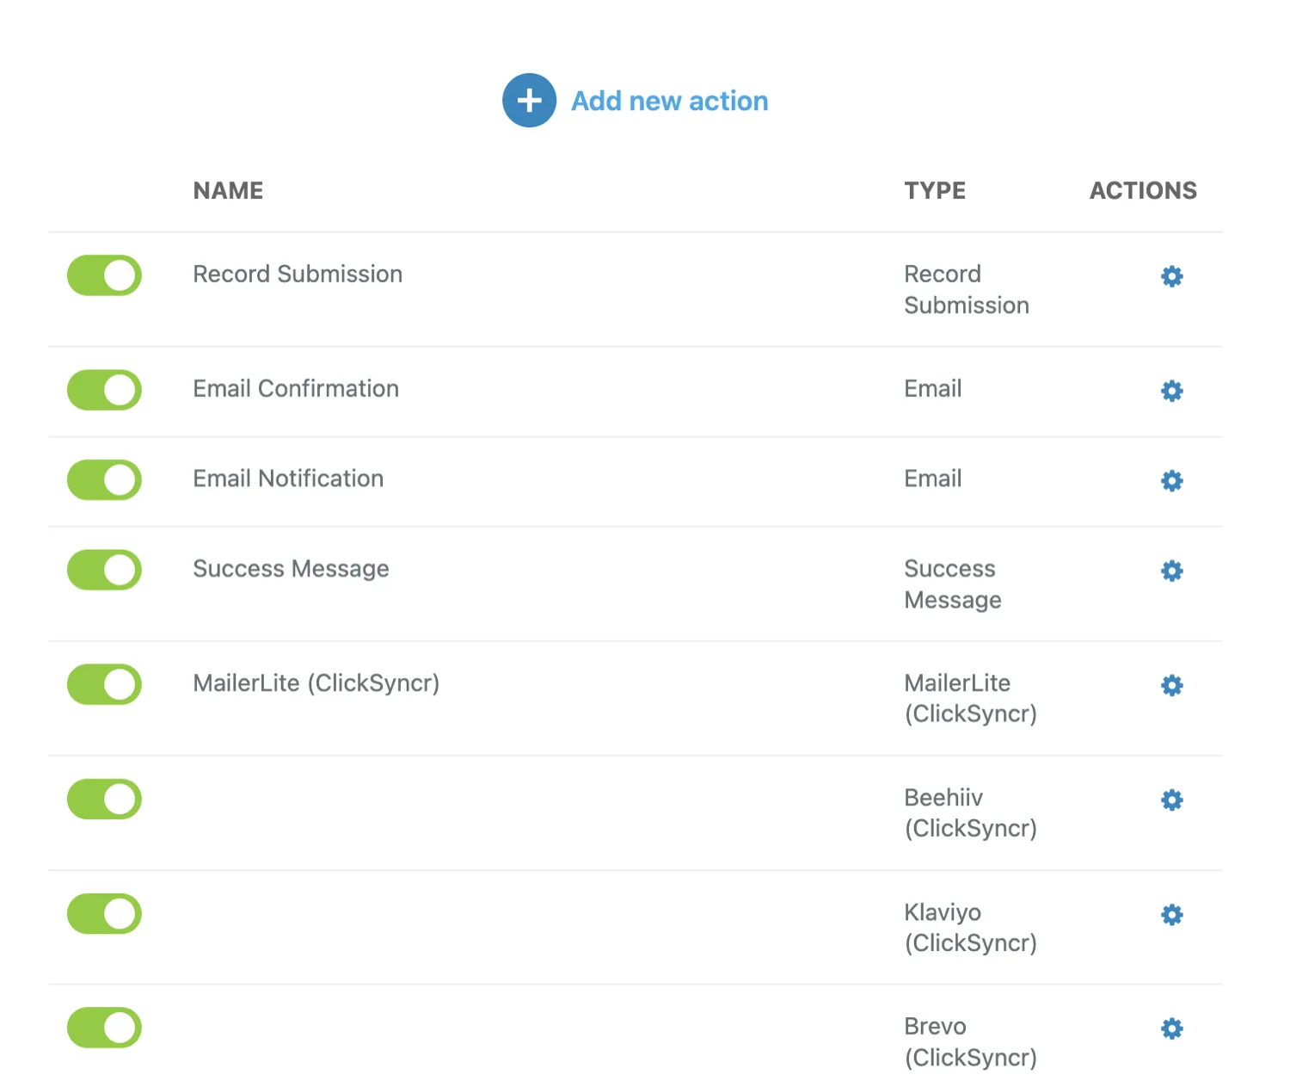The image size is (1290, 1087).
Task: Click the Email type of Email Notification
Action: (933, 478)
